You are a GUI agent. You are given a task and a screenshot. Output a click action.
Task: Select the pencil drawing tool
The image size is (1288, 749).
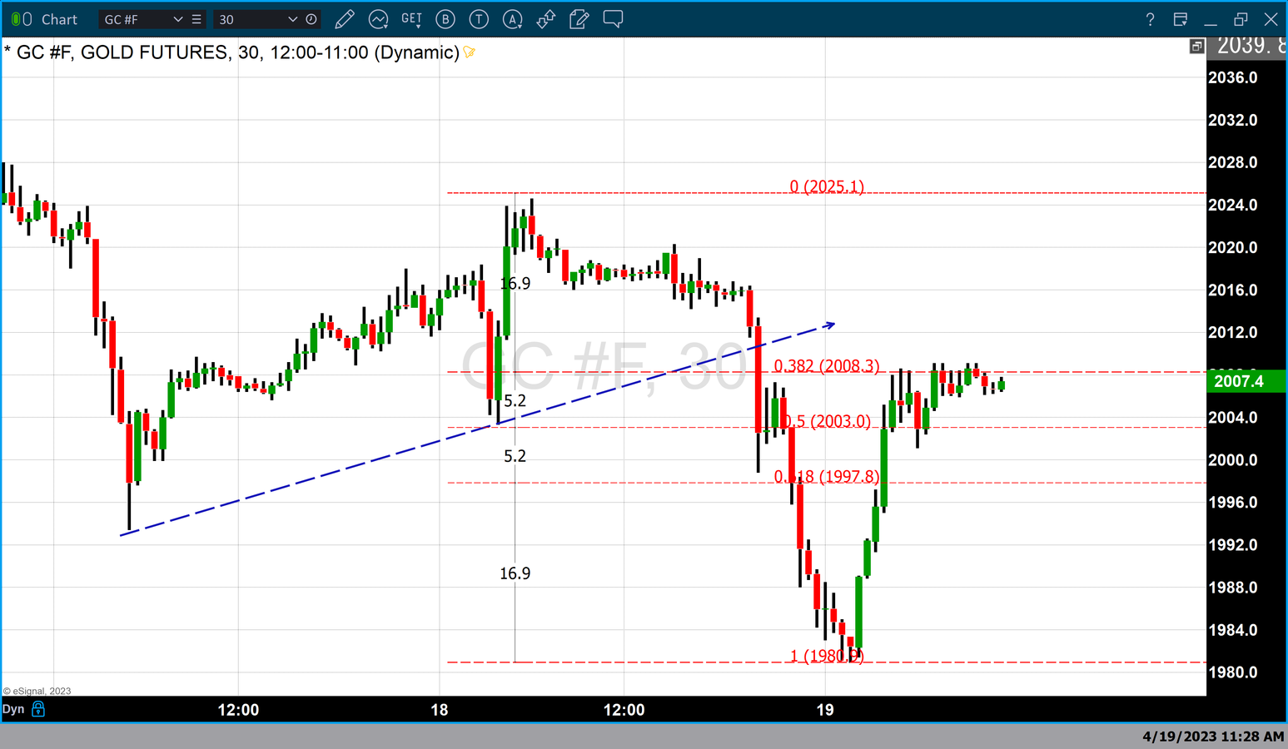pos(345,19)
